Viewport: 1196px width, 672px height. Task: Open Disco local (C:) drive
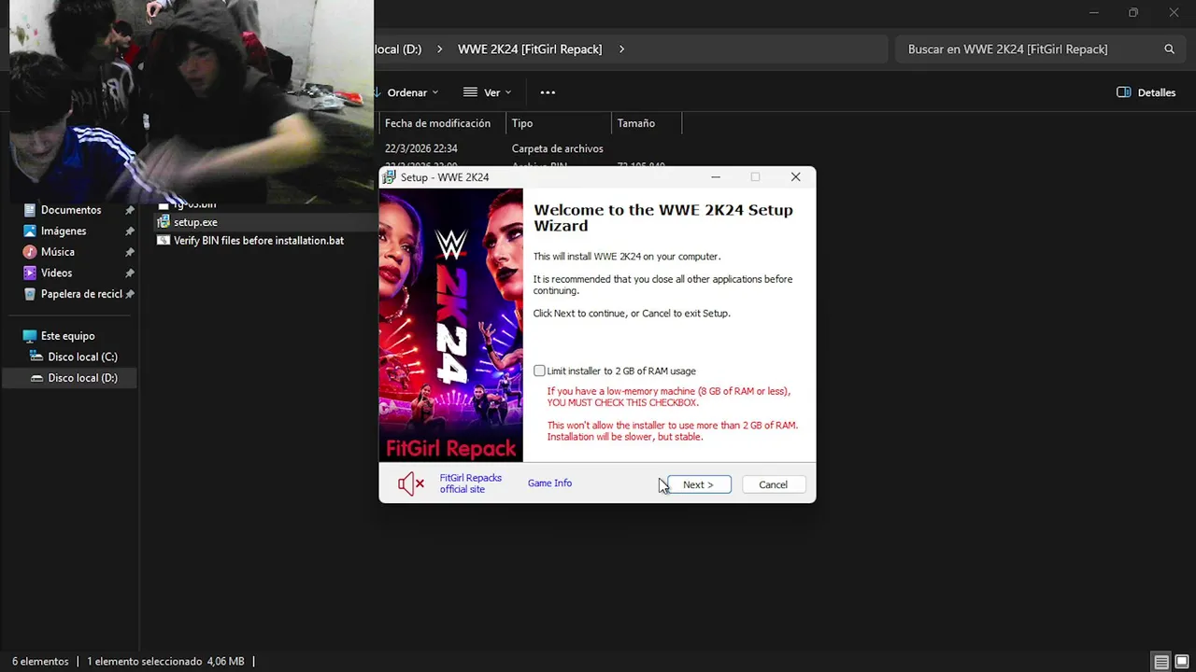coord(82,357)
